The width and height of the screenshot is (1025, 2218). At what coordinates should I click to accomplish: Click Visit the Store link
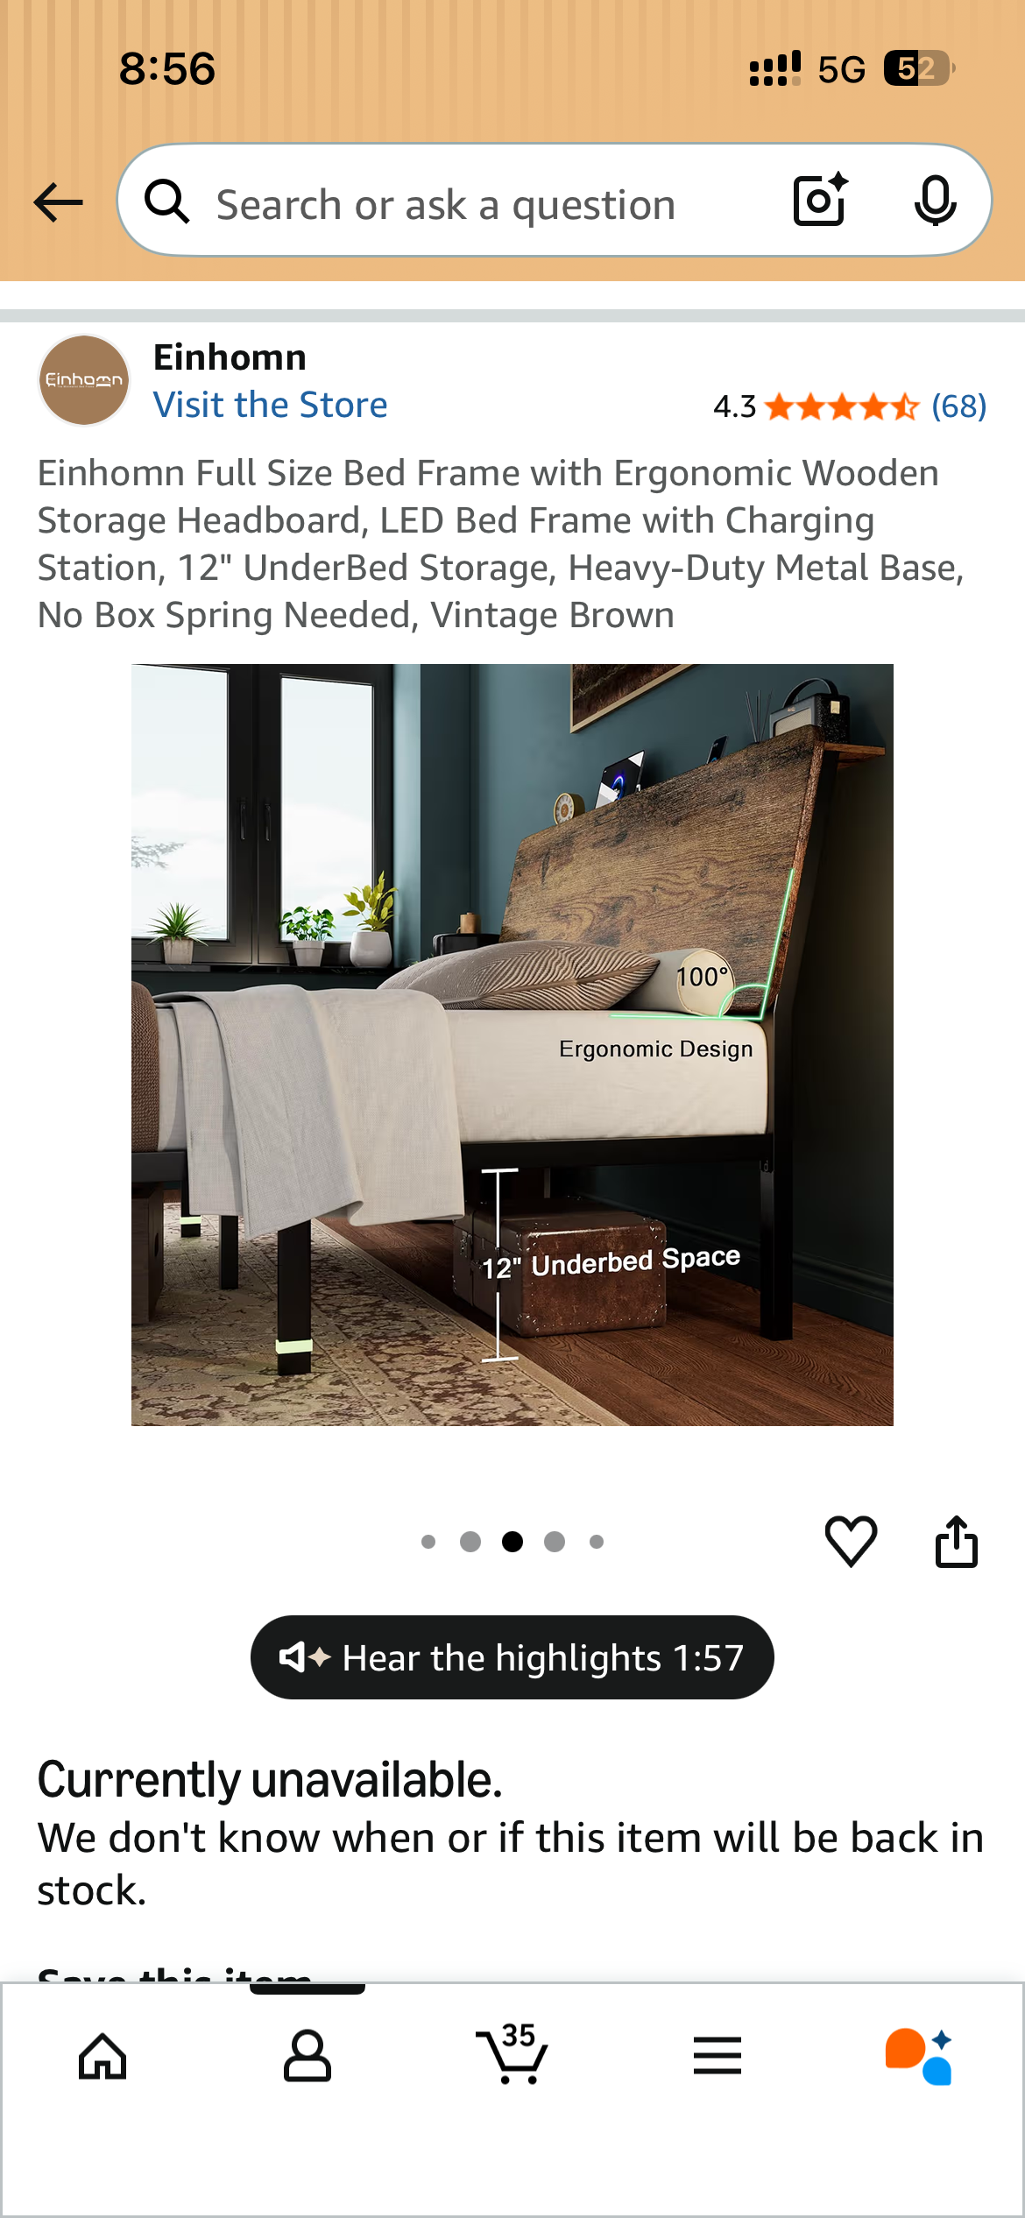point(270,405)
